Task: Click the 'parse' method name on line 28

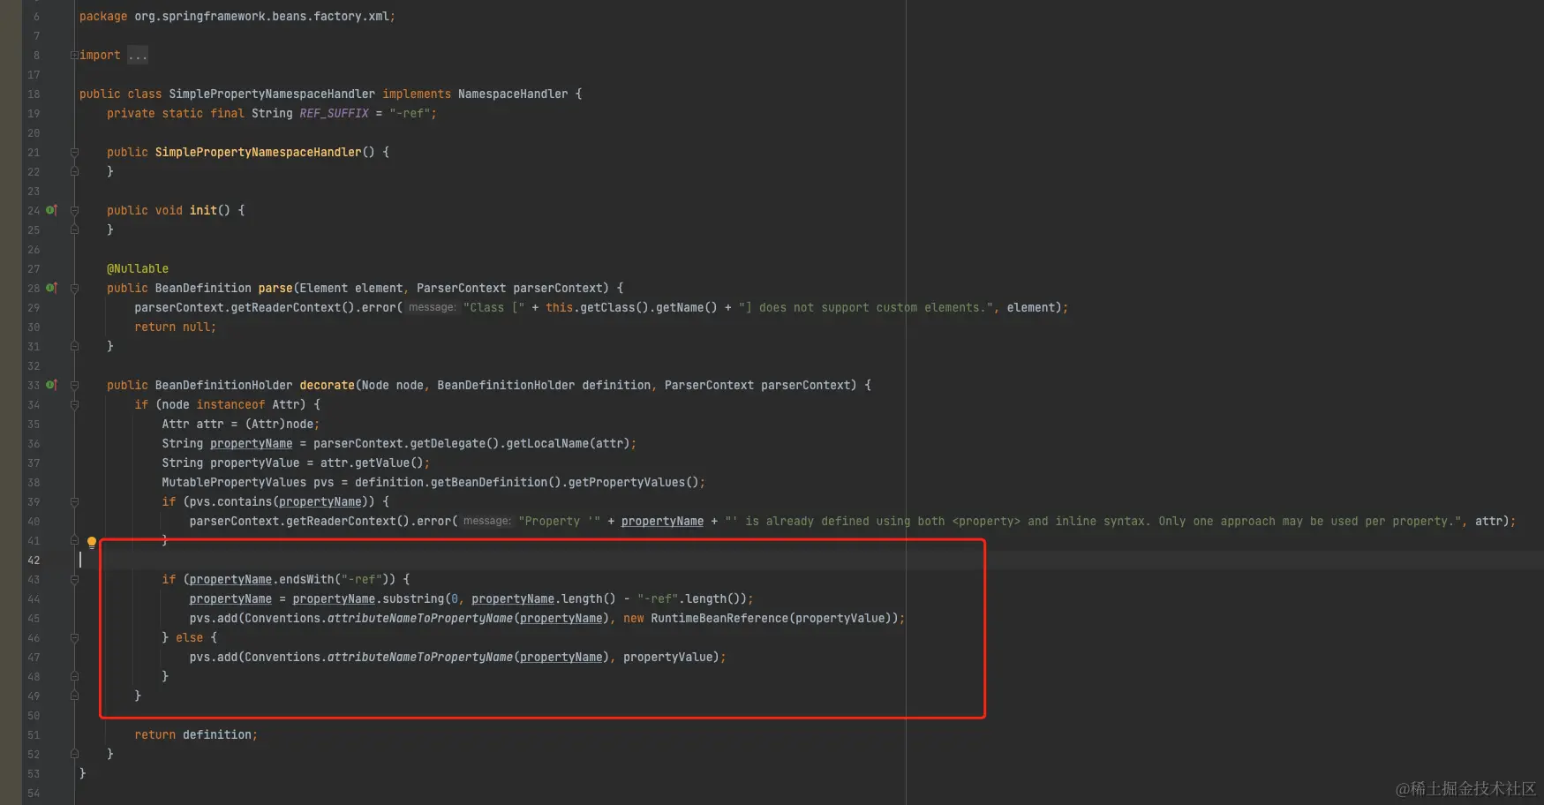Action: pos(275,288)
